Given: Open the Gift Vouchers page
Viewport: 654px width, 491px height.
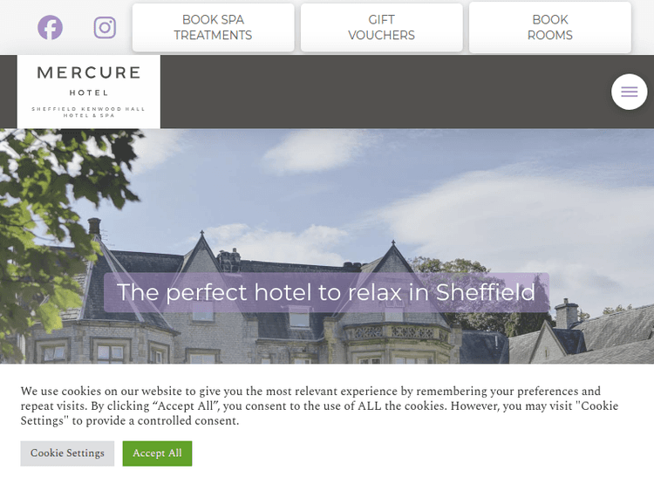Looking at the screenshot, I should pos(381,28).
